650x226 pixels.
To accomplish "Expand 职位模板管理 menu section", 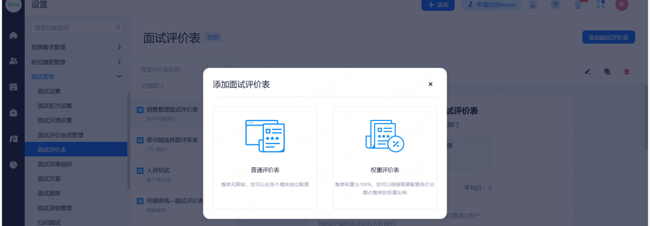I will [x=76, y=62].
